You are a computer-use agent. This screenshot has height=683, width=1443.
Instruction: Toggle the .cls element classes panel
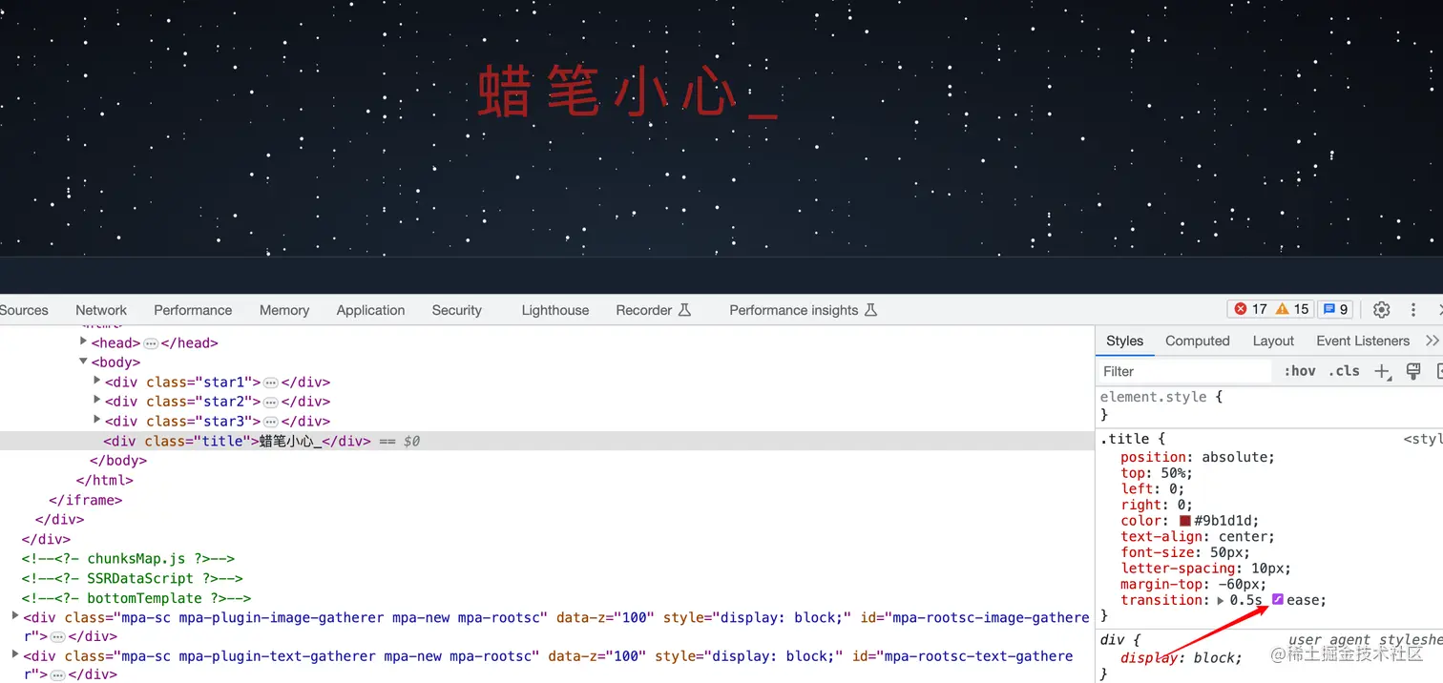(1345, 371)
